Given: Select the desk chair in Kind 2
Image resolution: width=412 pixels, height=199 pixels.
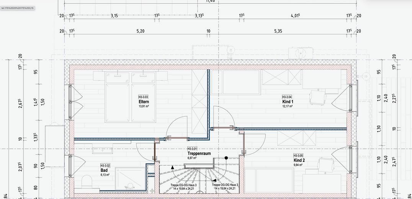Looking at the screenshot, I should click(x=325, y=165).
